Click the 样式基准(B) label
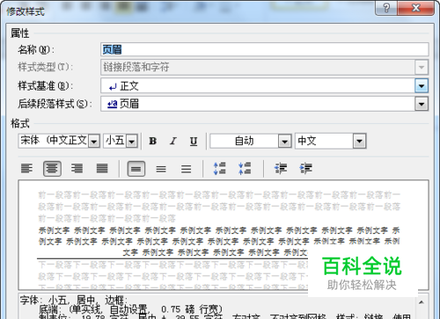This screenshot has width=440, height=319. pos(45,86)
